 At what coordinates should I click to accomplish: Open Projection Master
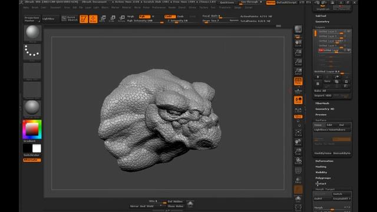pos(32,19)
